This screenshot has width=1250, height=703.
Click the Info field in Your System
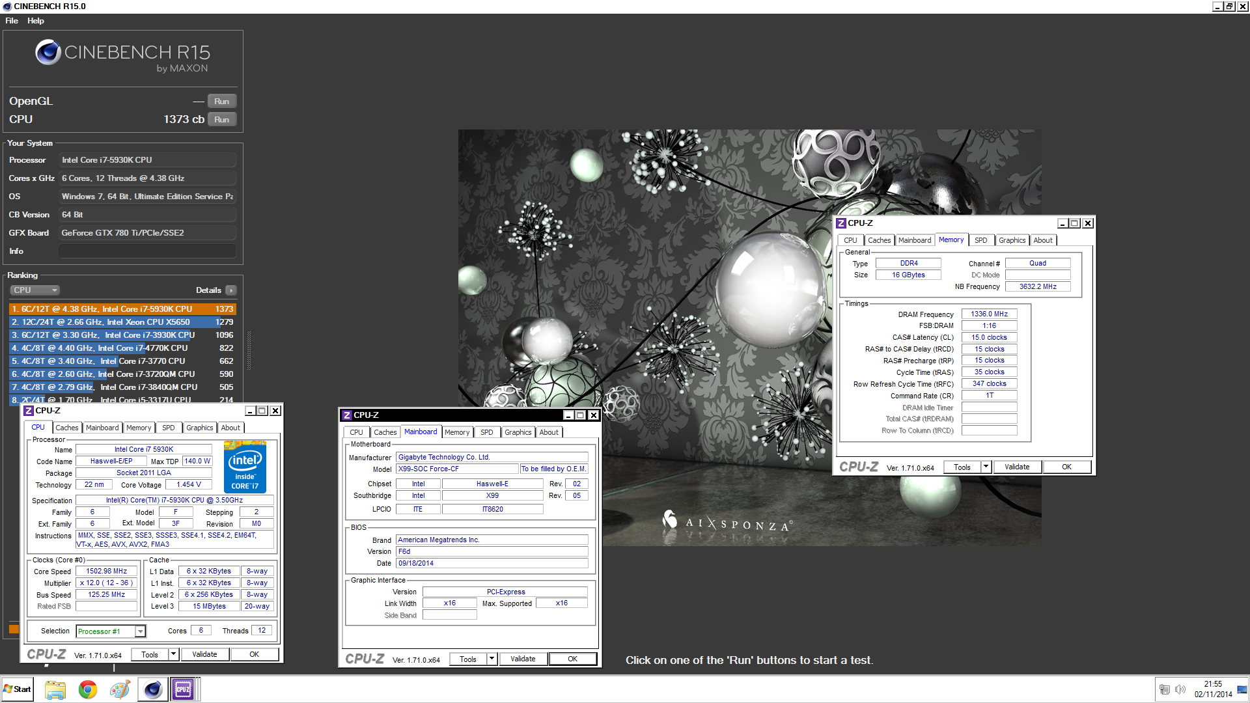[x=148, y=251]
